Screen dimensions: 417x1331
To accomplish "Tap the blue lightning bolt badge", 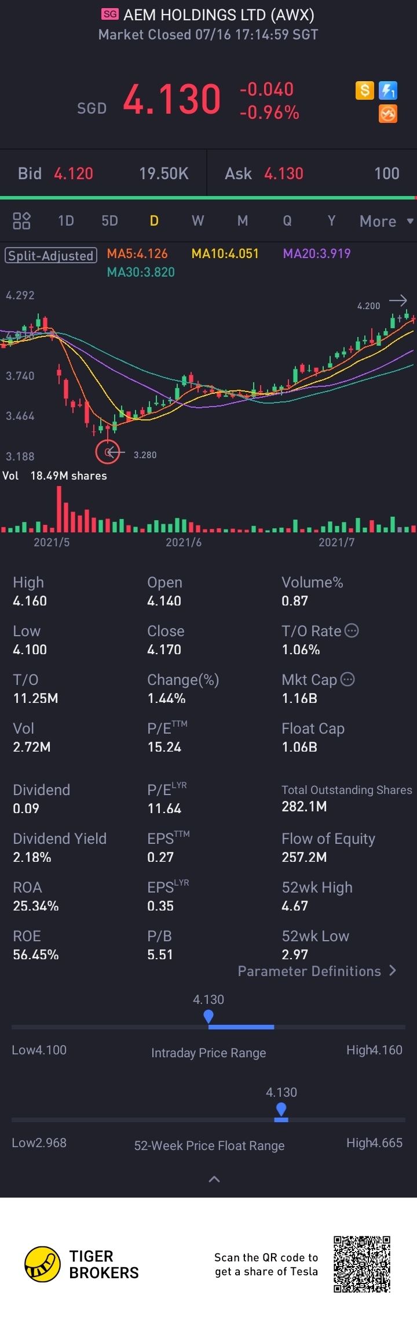I will (387, 90).
